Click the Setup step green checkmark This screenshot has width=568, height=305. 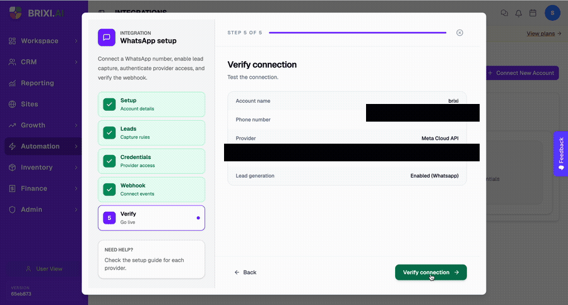(x=109, y=104)
